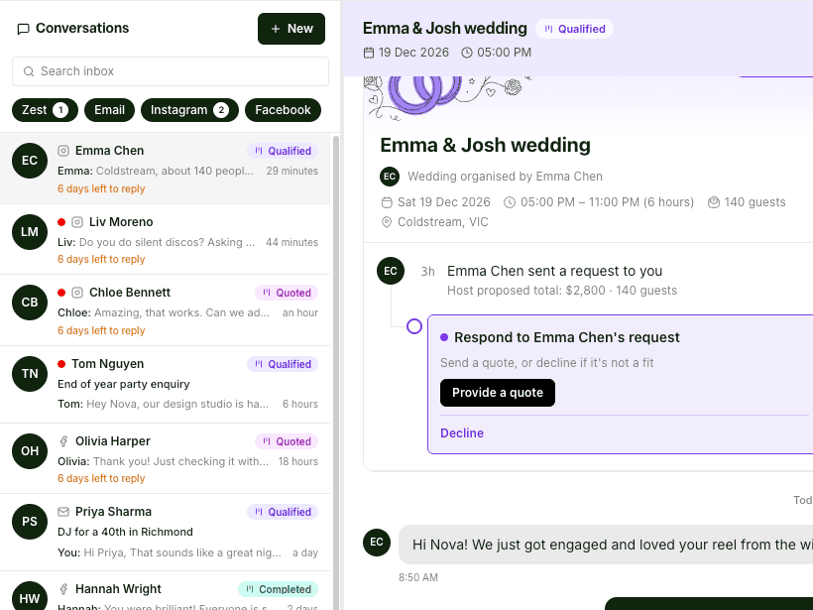813x610 pixels.
Task: Click Provide a quote button
Action: 498,393
